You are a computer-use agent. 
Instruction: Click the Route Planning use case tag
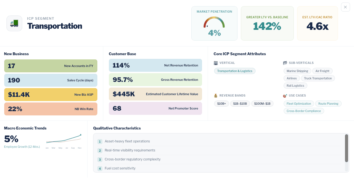pos(328,104)
